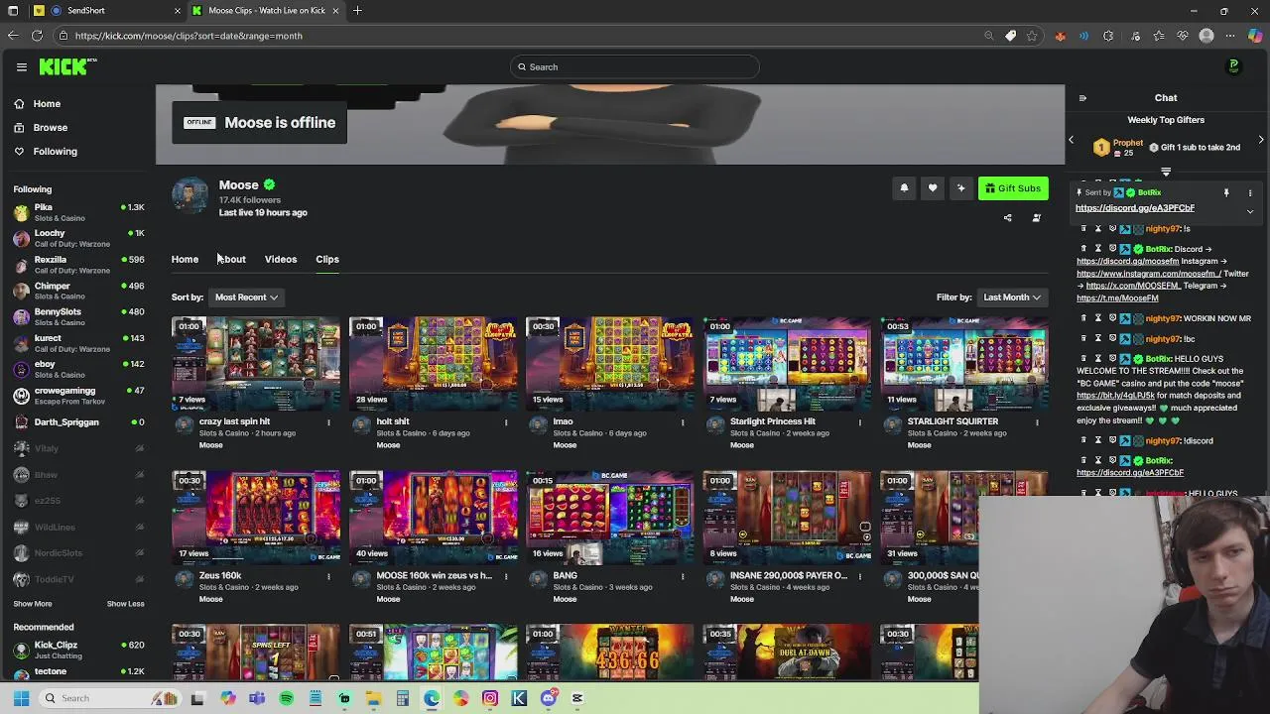Open the Filter by Last Month dropdown
1270x714 pixels.
pos(1012,297)
